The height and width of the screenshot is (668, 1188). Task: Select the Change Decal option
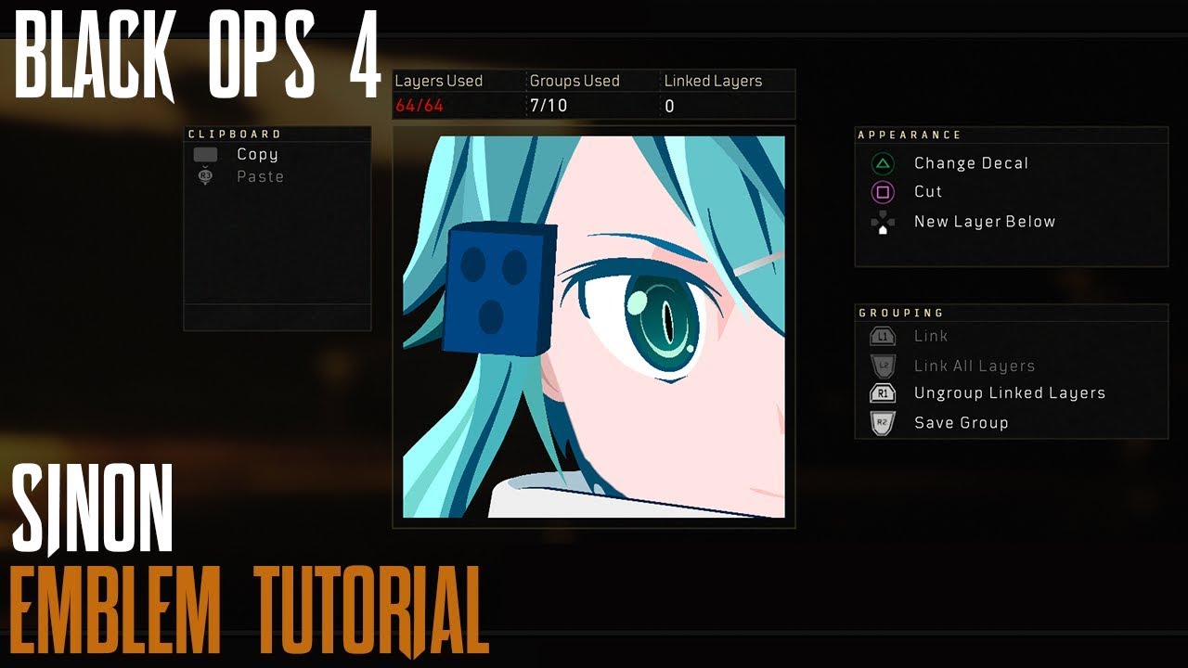(x=971, y=163)
